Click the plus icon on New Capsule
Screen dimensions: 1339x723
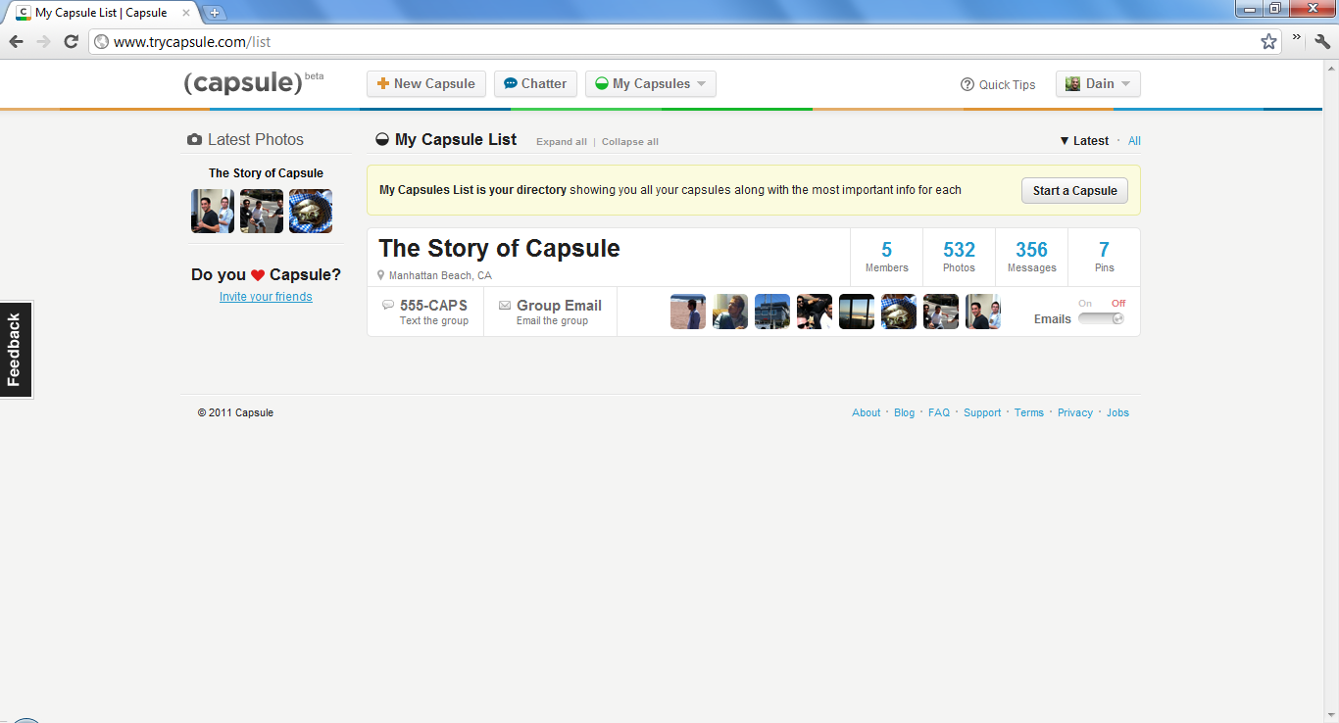(382, 83)
